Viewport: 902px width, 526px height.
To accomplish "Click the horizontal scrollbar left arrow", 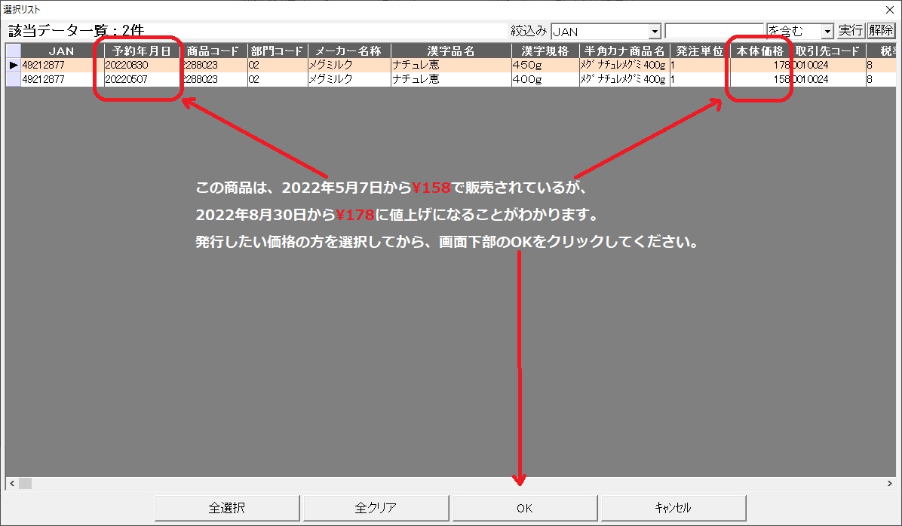I will (11, 483).
